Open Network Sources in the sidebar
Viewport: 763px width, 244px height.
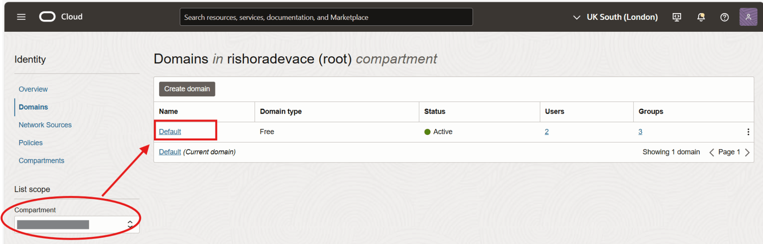click(45, 125)
